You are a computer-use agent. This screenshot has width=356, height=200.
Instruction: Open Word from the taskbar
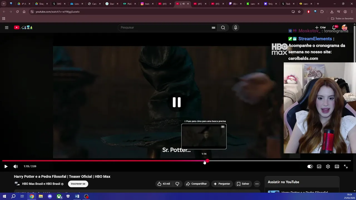click(77, 196)
